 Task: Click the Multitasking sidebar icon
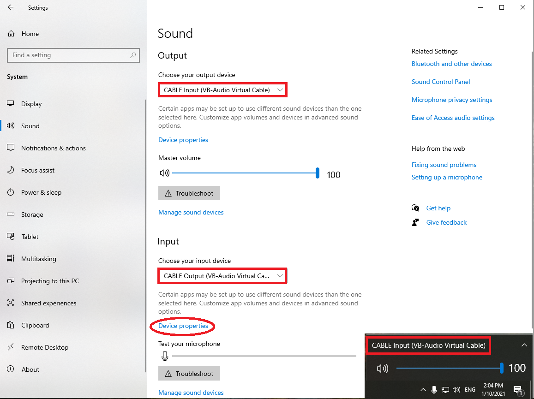click(11, 258)
